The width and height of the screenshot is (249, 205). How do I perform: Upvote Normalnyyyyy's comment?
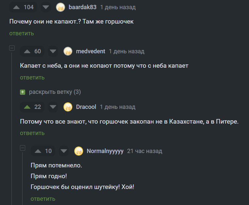(38, 151)
